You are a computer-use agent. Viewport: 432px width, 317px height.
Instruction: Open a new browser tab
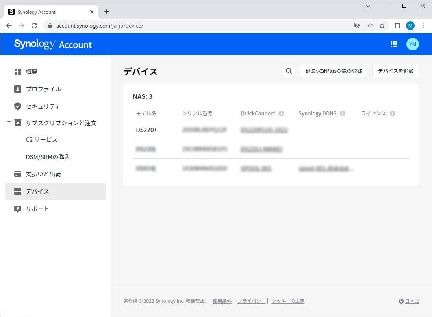point(107,12)
